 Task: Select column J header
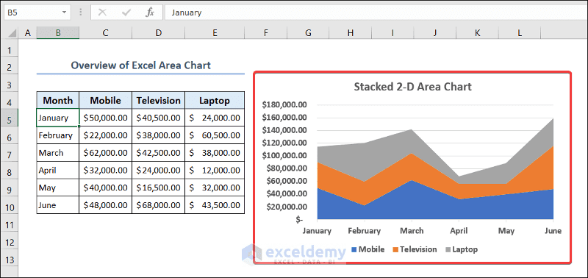coord(435,33)
